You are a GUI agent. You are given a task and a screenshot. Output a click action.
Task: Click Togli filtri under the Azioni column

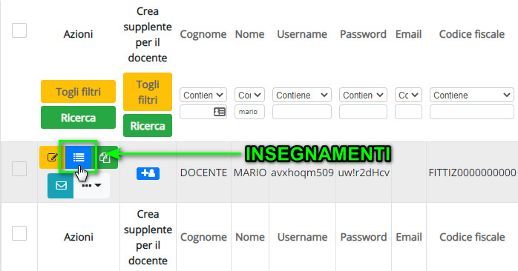coord(79,91)
